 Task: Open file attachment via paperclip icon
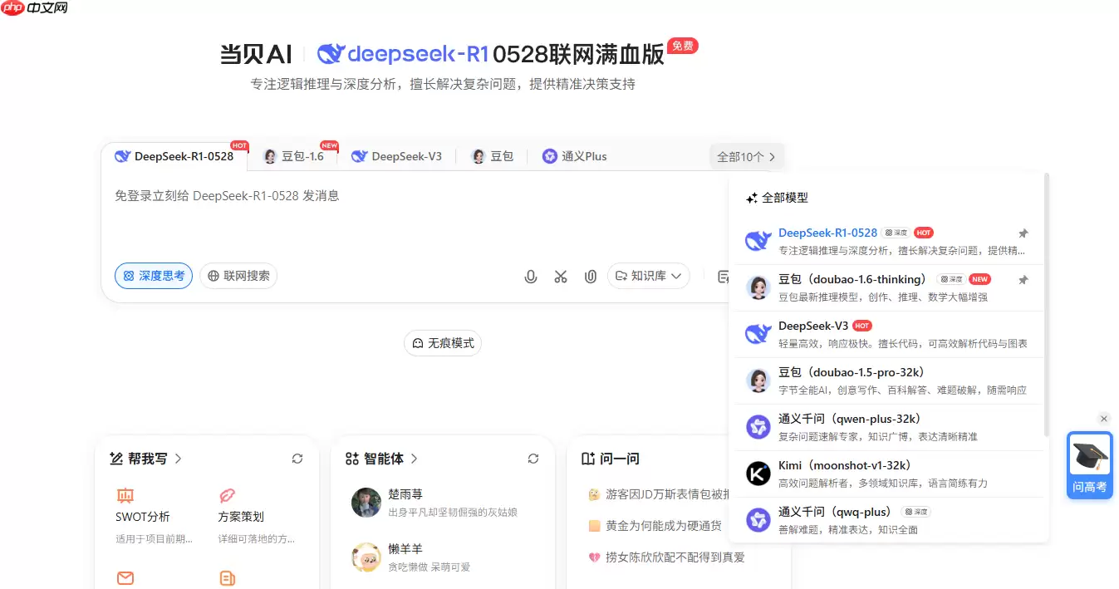pos(591,276)
